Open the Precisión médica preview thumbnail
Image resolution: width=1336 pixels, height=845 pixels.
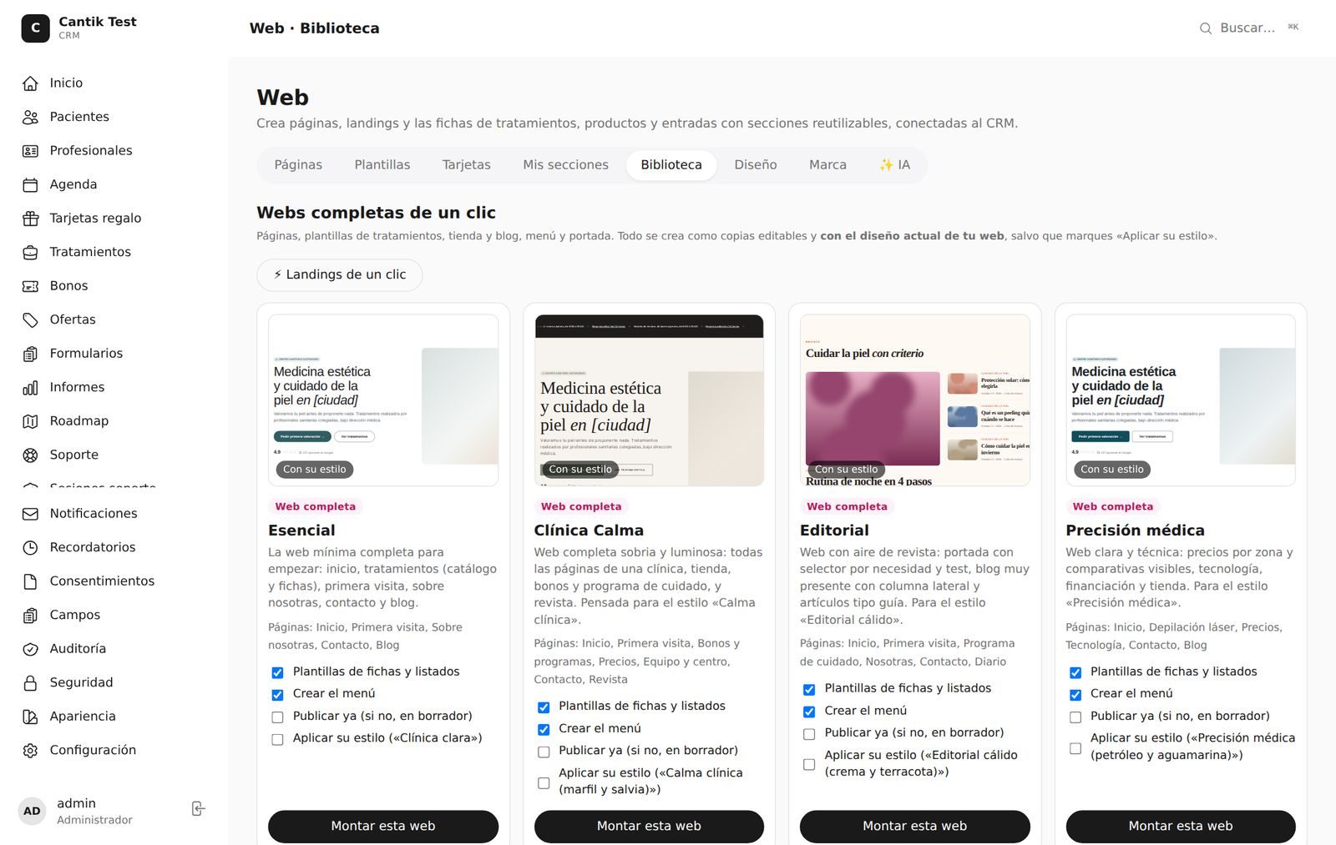pos(1181,400)
